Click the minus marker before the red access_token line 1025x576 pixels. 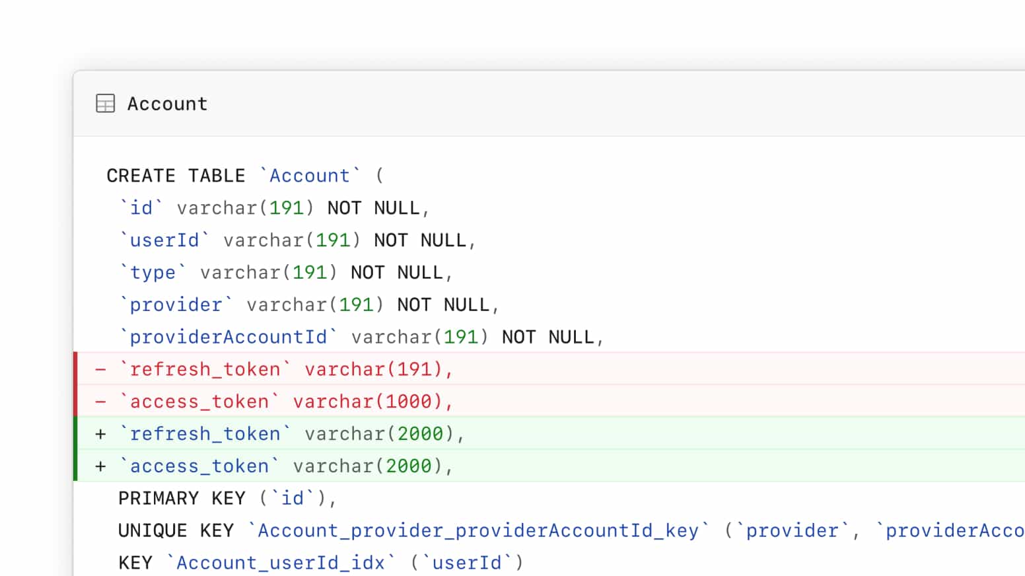click(100, 402)
